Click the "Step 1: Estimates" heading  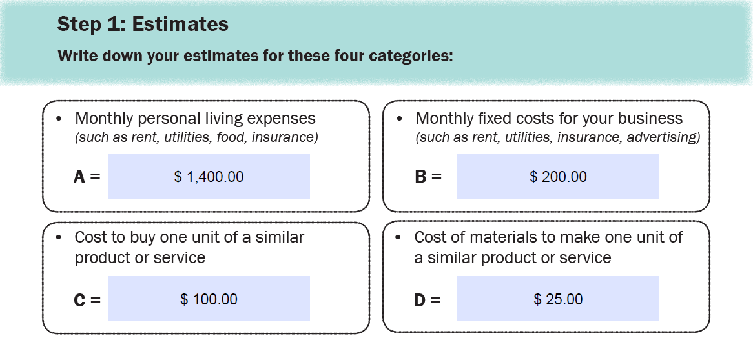point(143,25)
